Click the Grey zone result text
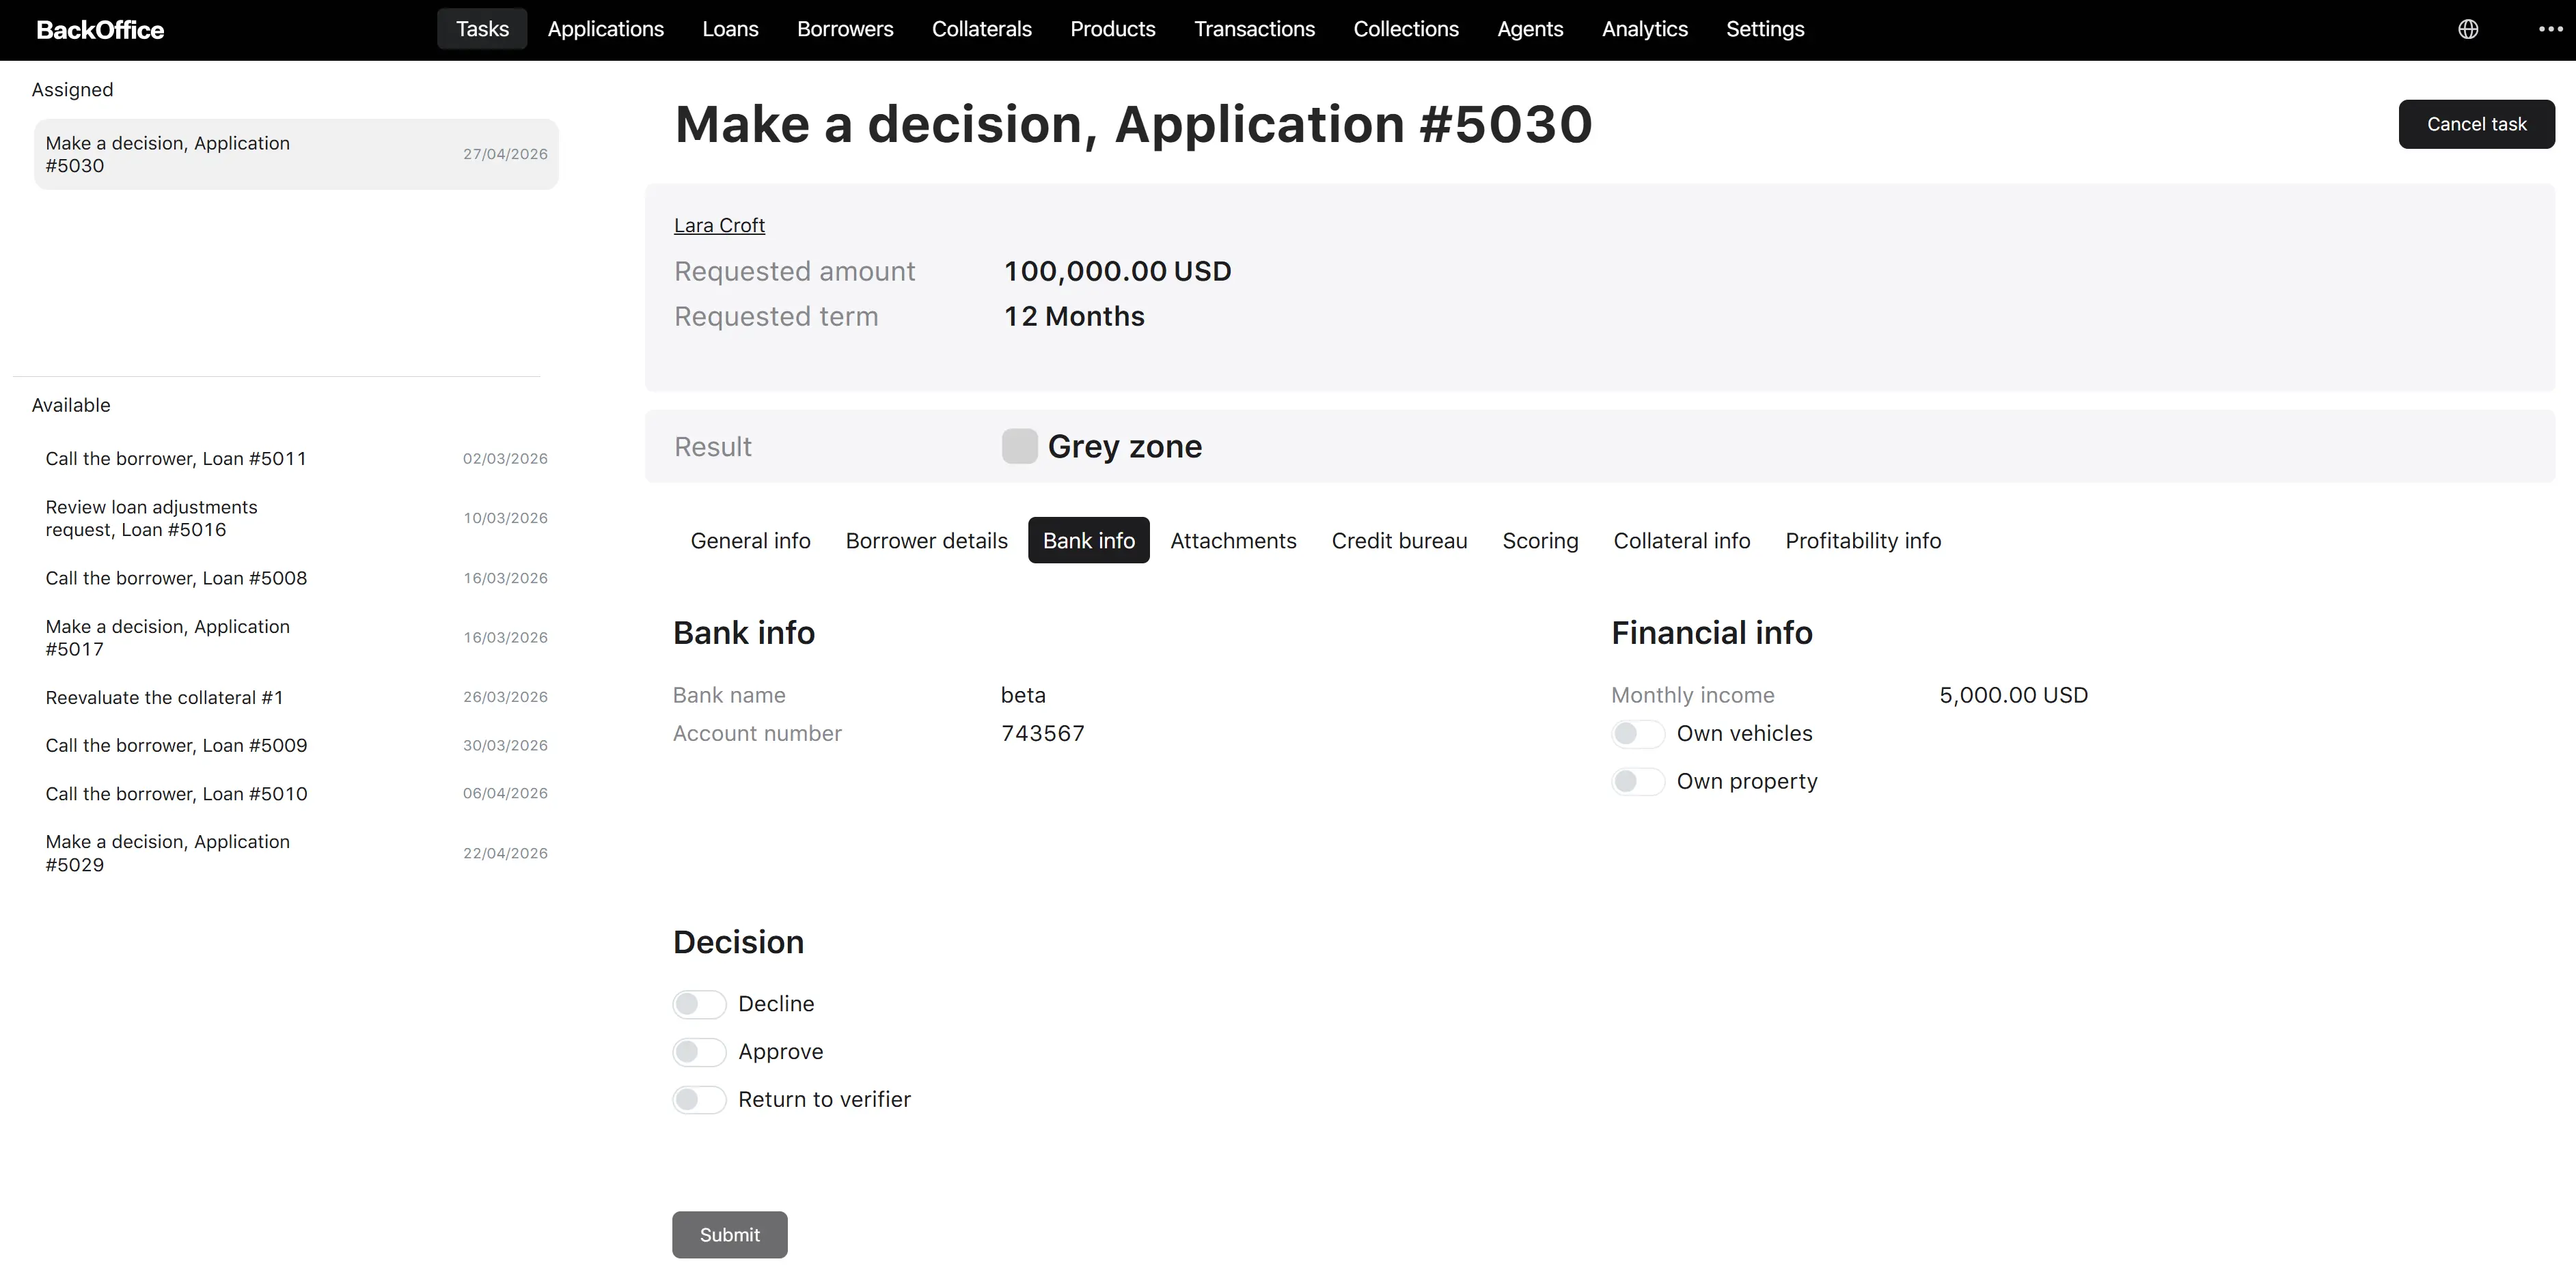Viewport: 2576px width, 1268px height. [1125, 446]
